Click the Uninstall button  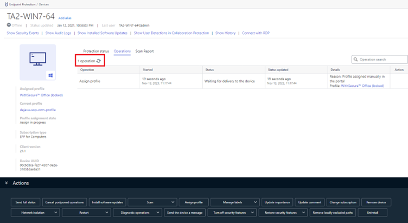pyautogui.click(x=373, y=213)
